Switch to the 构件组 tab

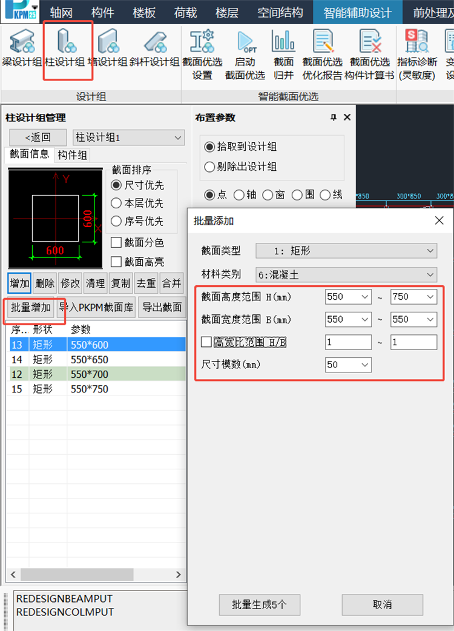coord(72,155)
